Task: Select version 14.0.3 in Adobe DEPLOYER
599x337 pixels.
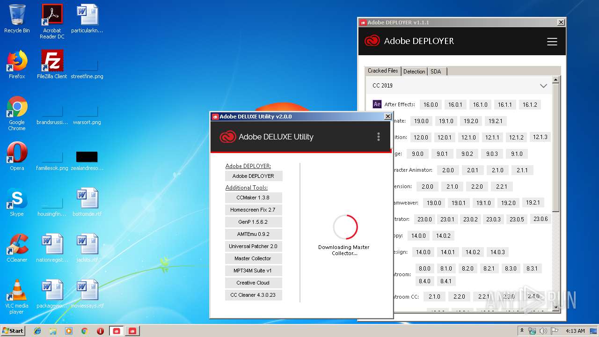Action: tap(497, 252)
